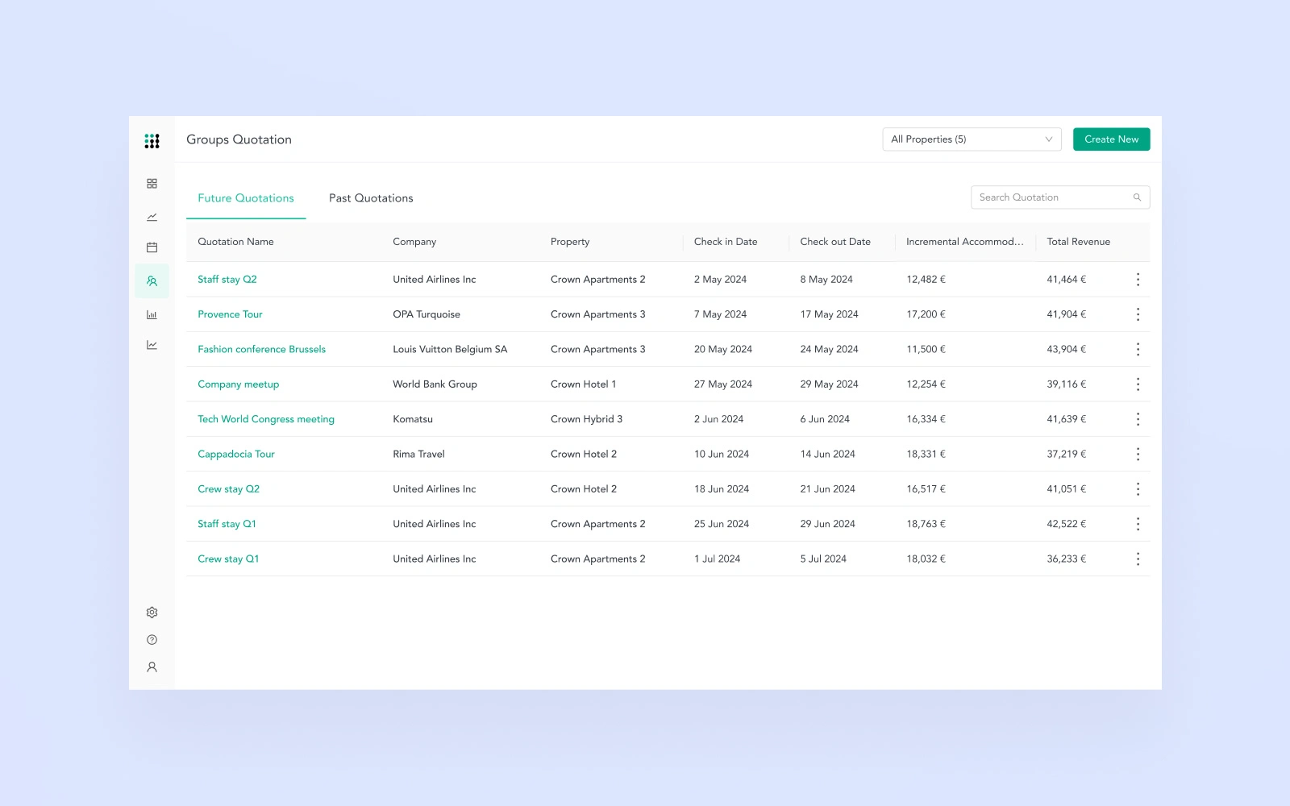The height and width of the screenshot is (806, 1290).
Task: Open Fashion conference Brussels quotation
Action: [x=261, y=349]
